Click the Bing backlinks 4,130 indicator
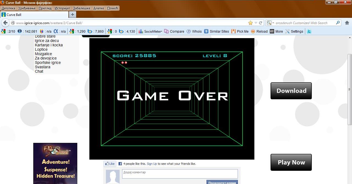 click(x=127, y=31)
